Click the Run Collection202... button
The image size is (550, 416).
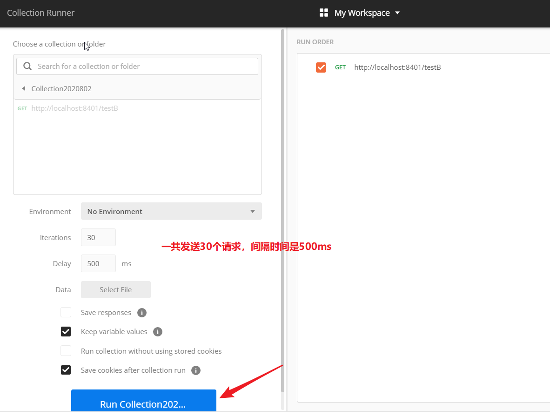[x=144, y=401]
